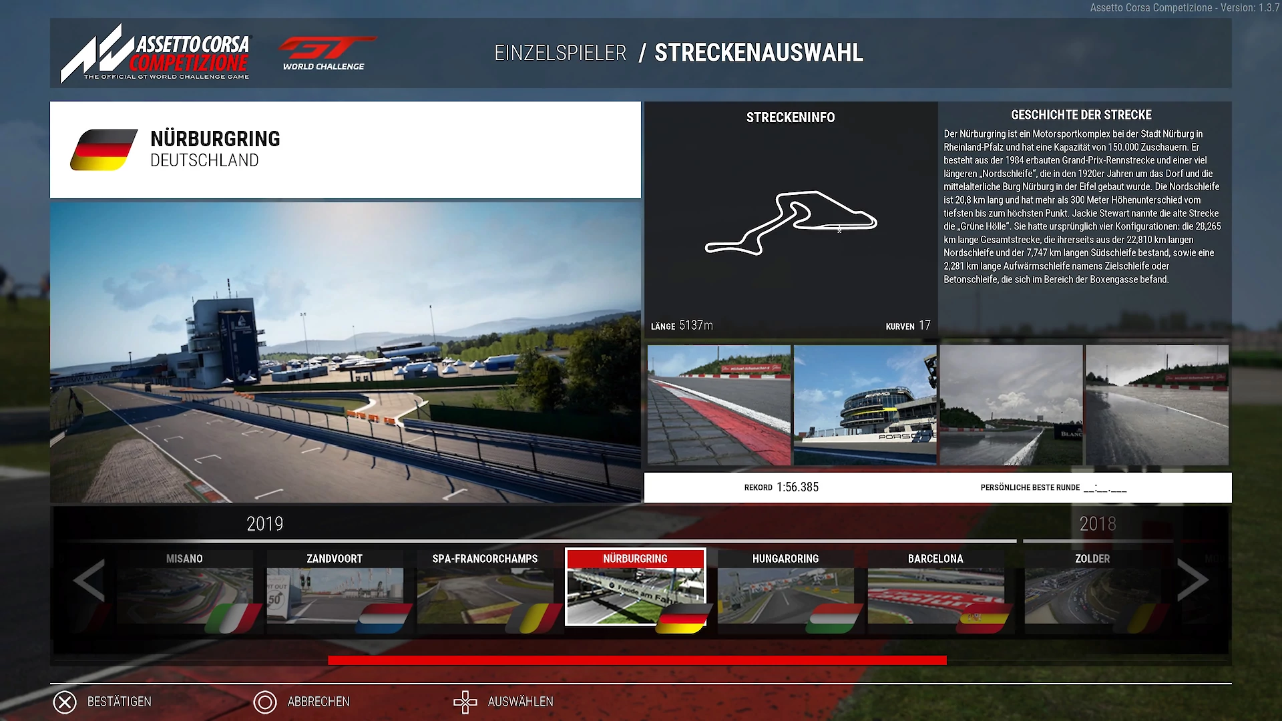Open the AMG Porsche building photo
The image size is (1282, 721).
[x=865, y=405]
